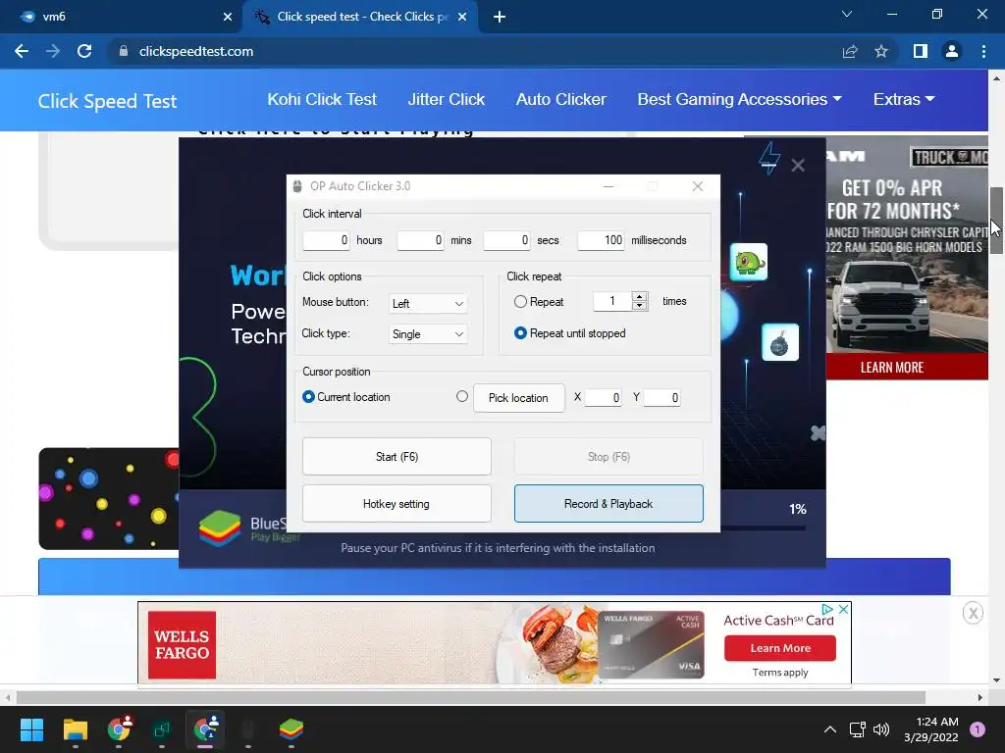Viewport: 1005px width, 753px height.
Task: Bookmark this page with the star icon
Action: point(881,51)
